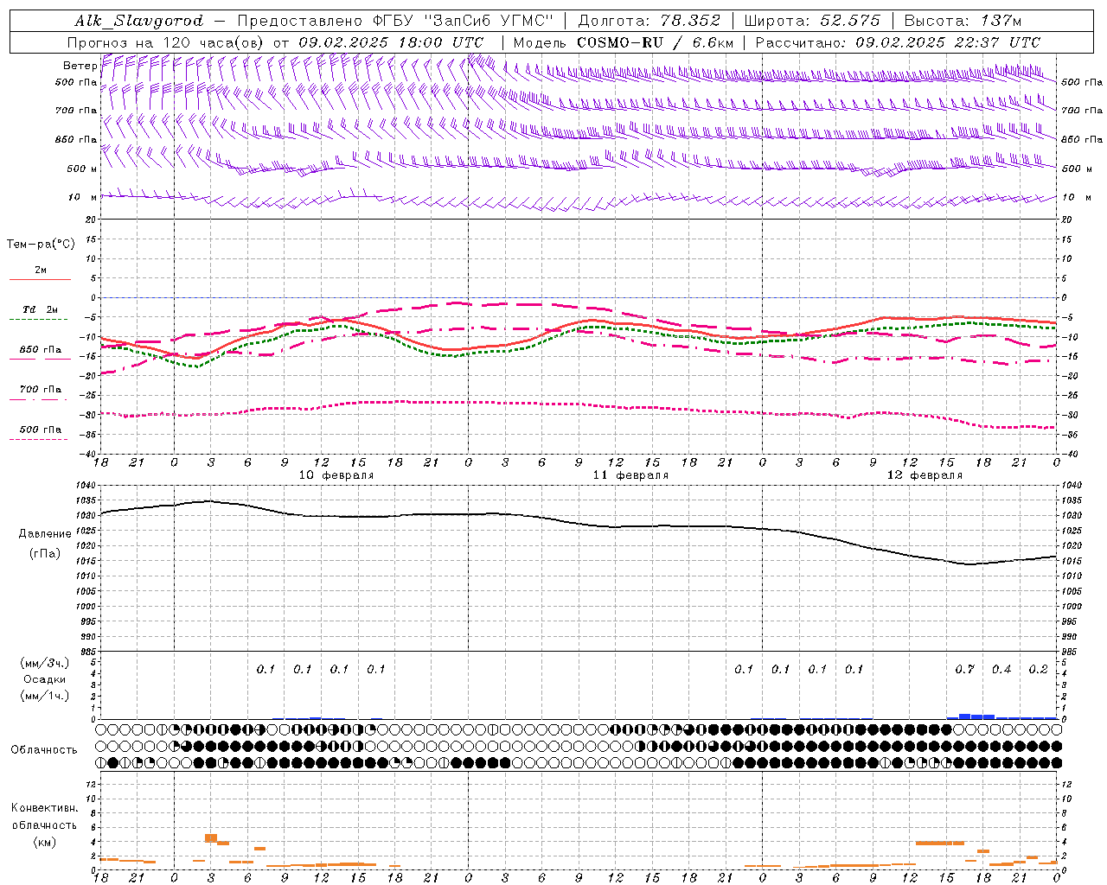Click the Тем-ра(°C) axis title
1107x885 pixels.
pyautogui.click(x=41, y=245)
